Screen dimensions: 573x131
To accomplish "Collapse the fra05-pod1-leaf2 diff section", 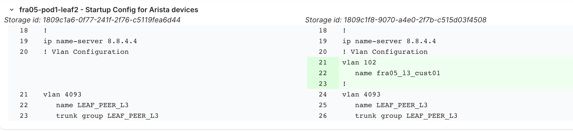I will pyautogui.click(x=11, y=10).
